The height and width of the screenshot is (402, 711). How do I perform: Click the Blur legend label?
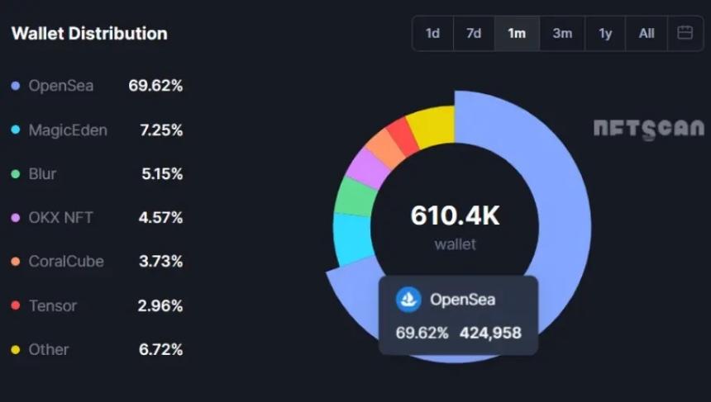tap(43, 174)
